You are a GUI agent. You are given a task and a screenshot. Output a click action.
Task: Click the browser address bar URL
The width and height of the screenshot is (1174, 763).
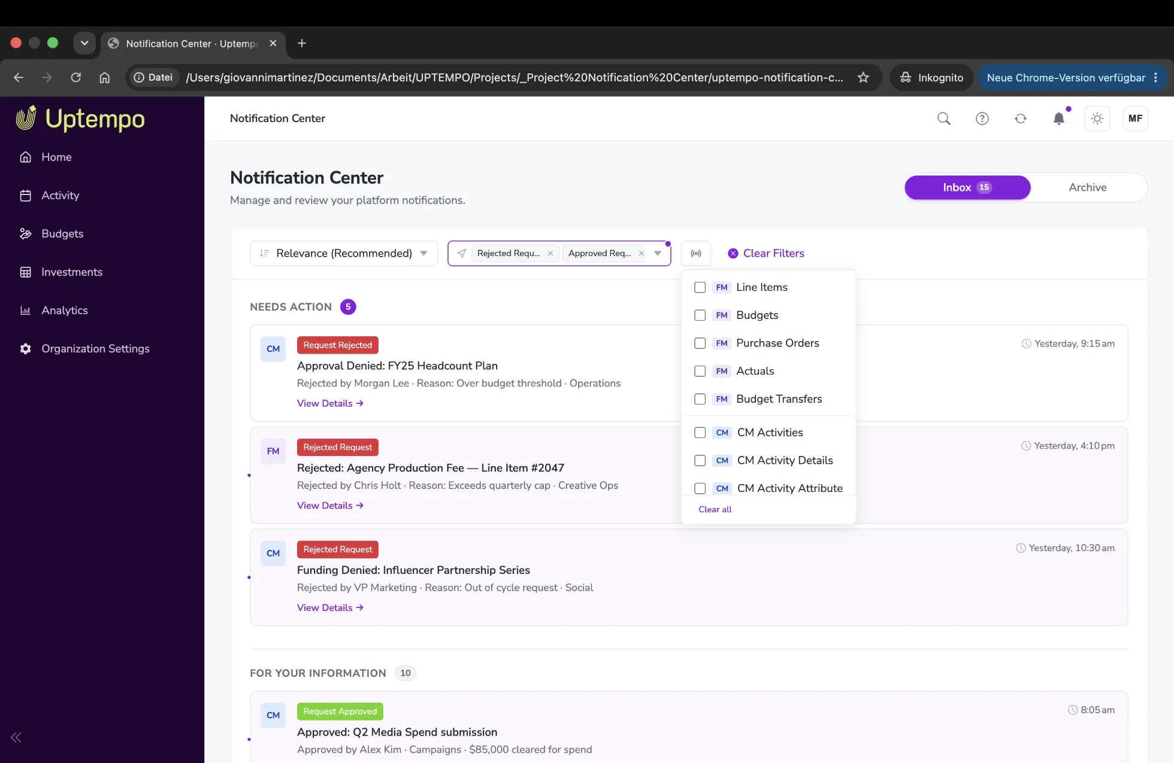click(514, 77)
